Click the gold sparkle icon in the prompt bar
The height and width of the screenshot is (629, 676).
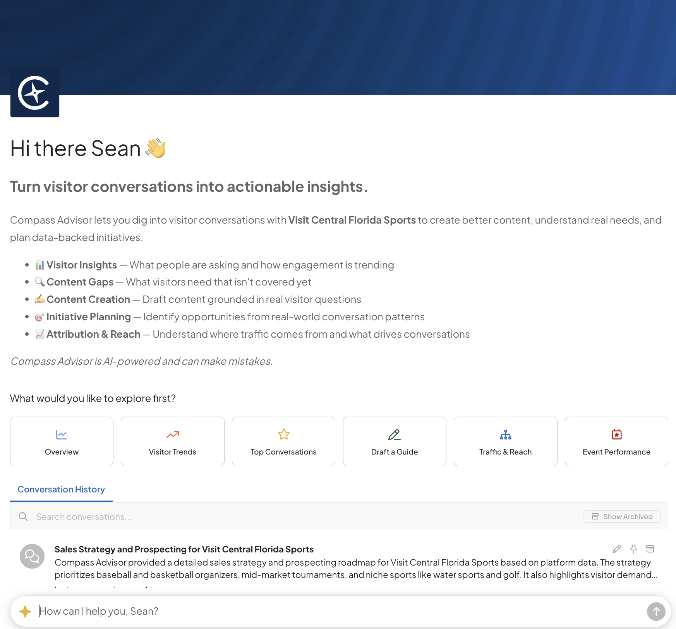(25, 611)
